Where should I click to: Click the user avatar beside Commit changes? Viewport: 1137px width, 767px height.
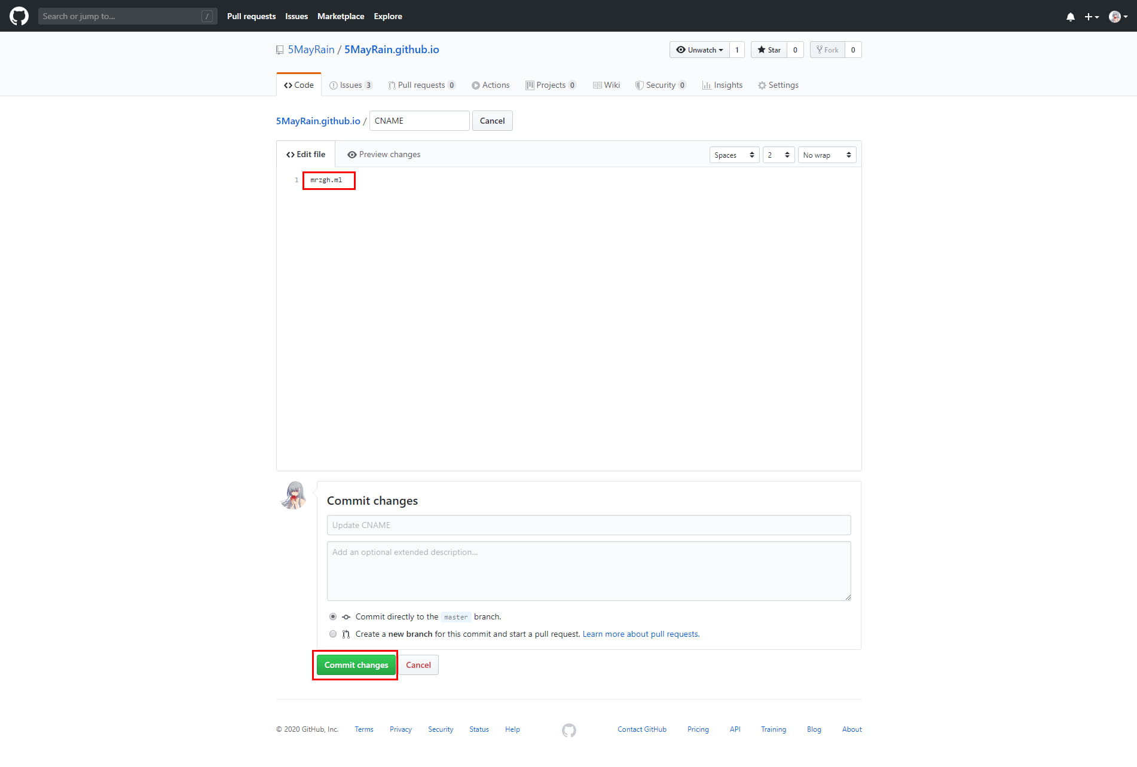click(294, 495)
